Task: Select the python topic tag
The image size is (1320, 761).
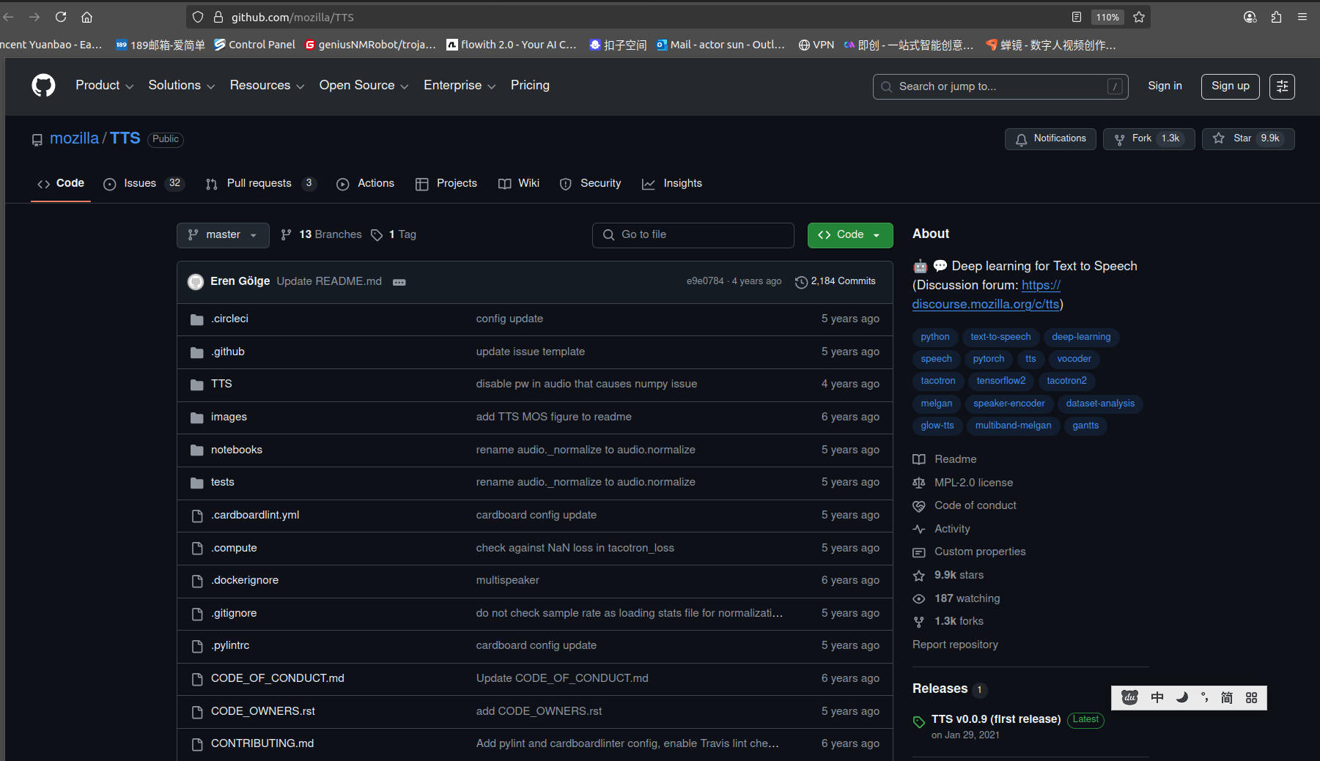Action: [934, 337]
